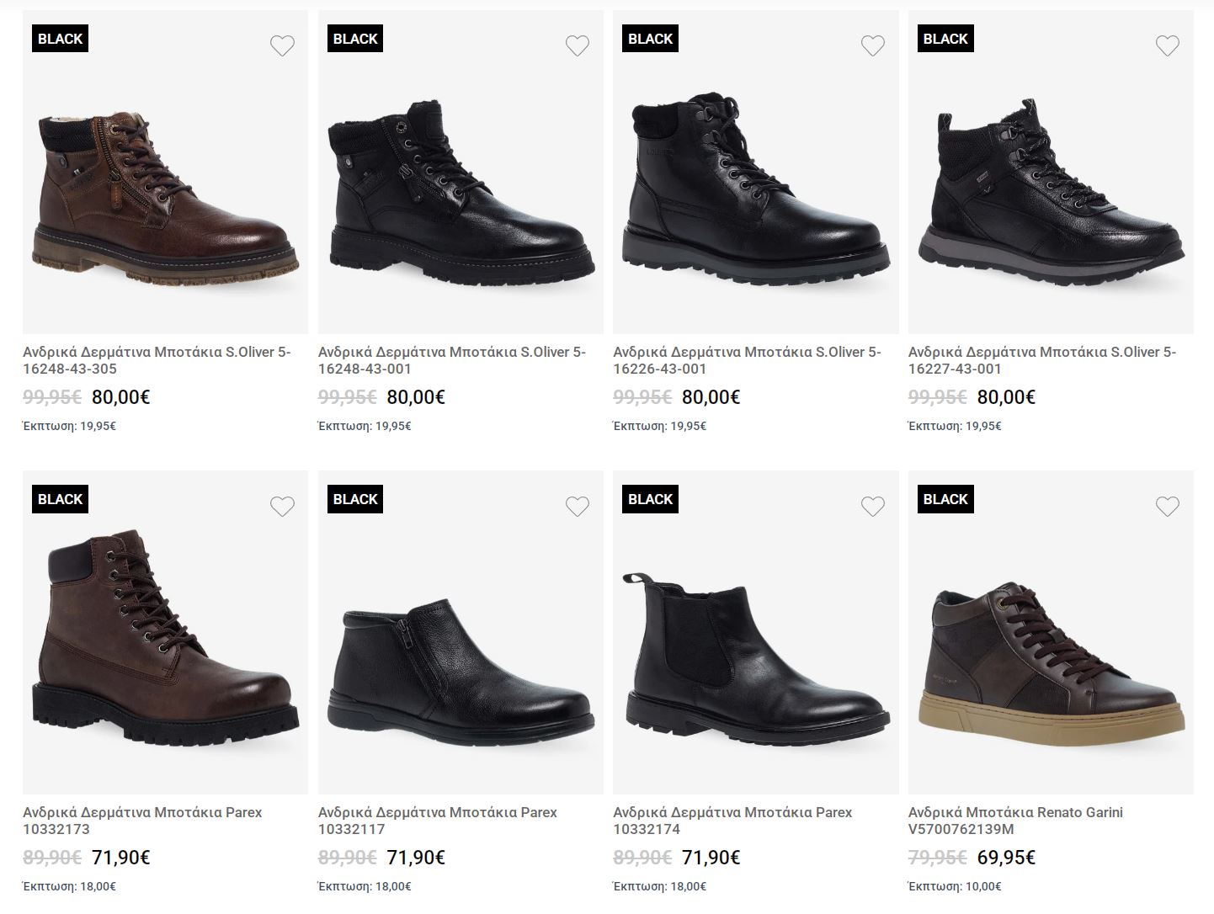
Task: Favorite the Renato Garini V5700762139M boot
Action: click(1167, 506)
